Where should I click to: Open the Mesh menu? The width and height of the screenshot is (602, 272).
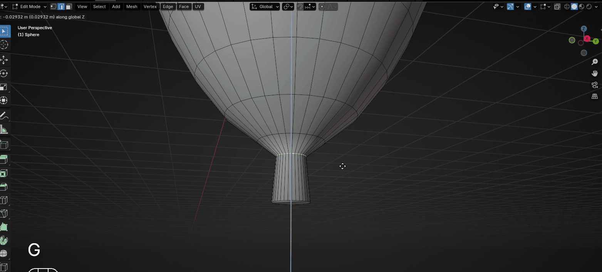click(x=132, y=7)
